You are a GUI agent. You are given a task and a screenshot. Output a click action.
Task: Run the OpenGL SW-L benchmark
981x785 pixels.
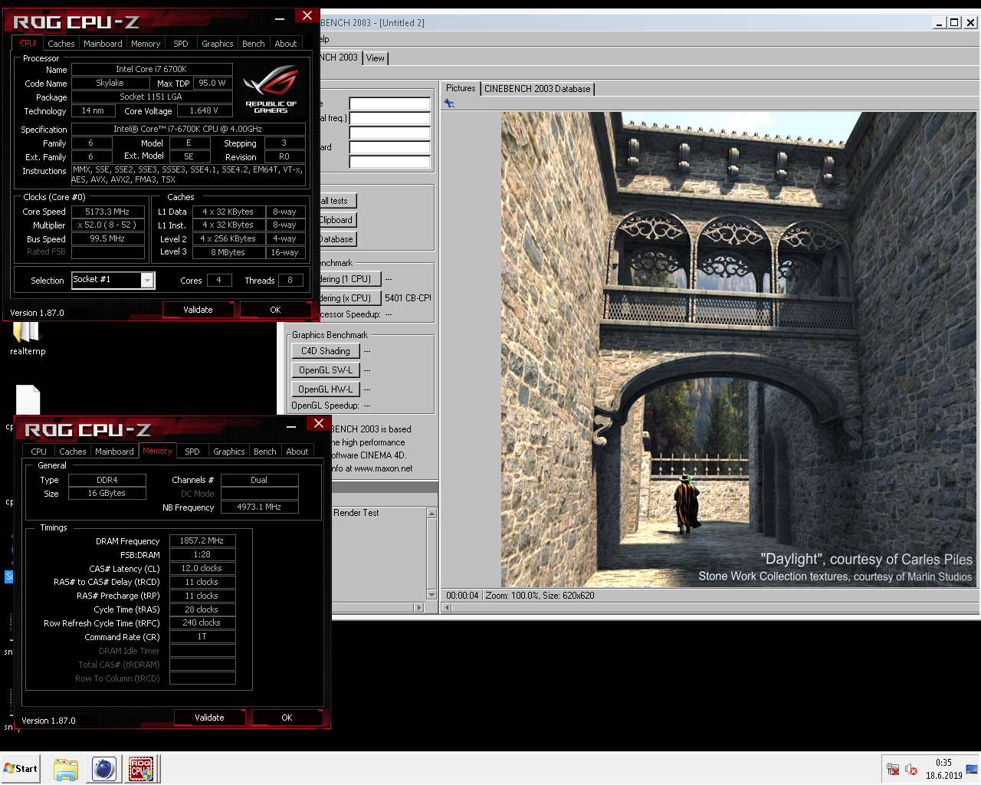click(326, 370)
